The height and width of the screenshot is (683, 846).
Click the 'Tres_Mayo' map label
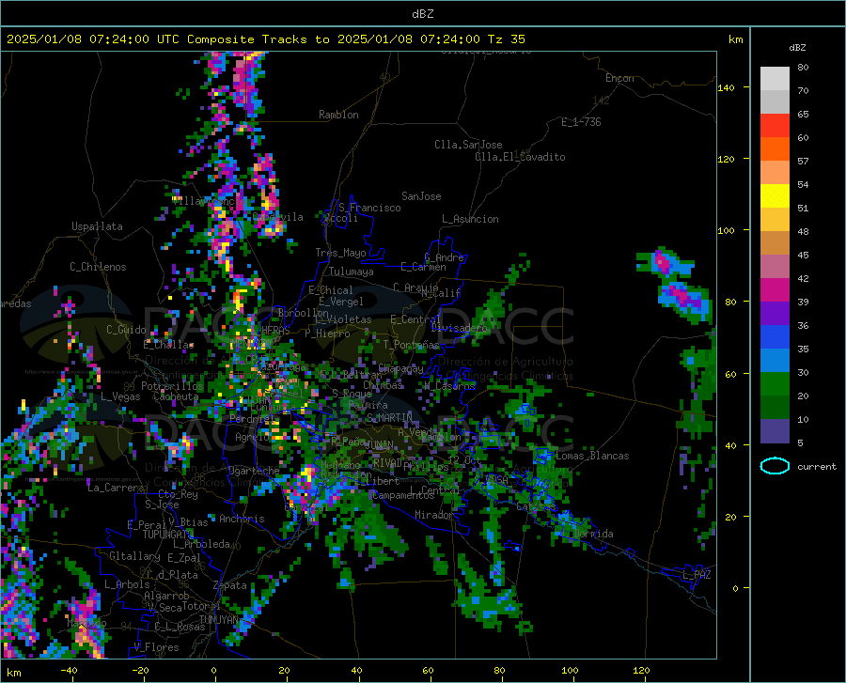340,253
